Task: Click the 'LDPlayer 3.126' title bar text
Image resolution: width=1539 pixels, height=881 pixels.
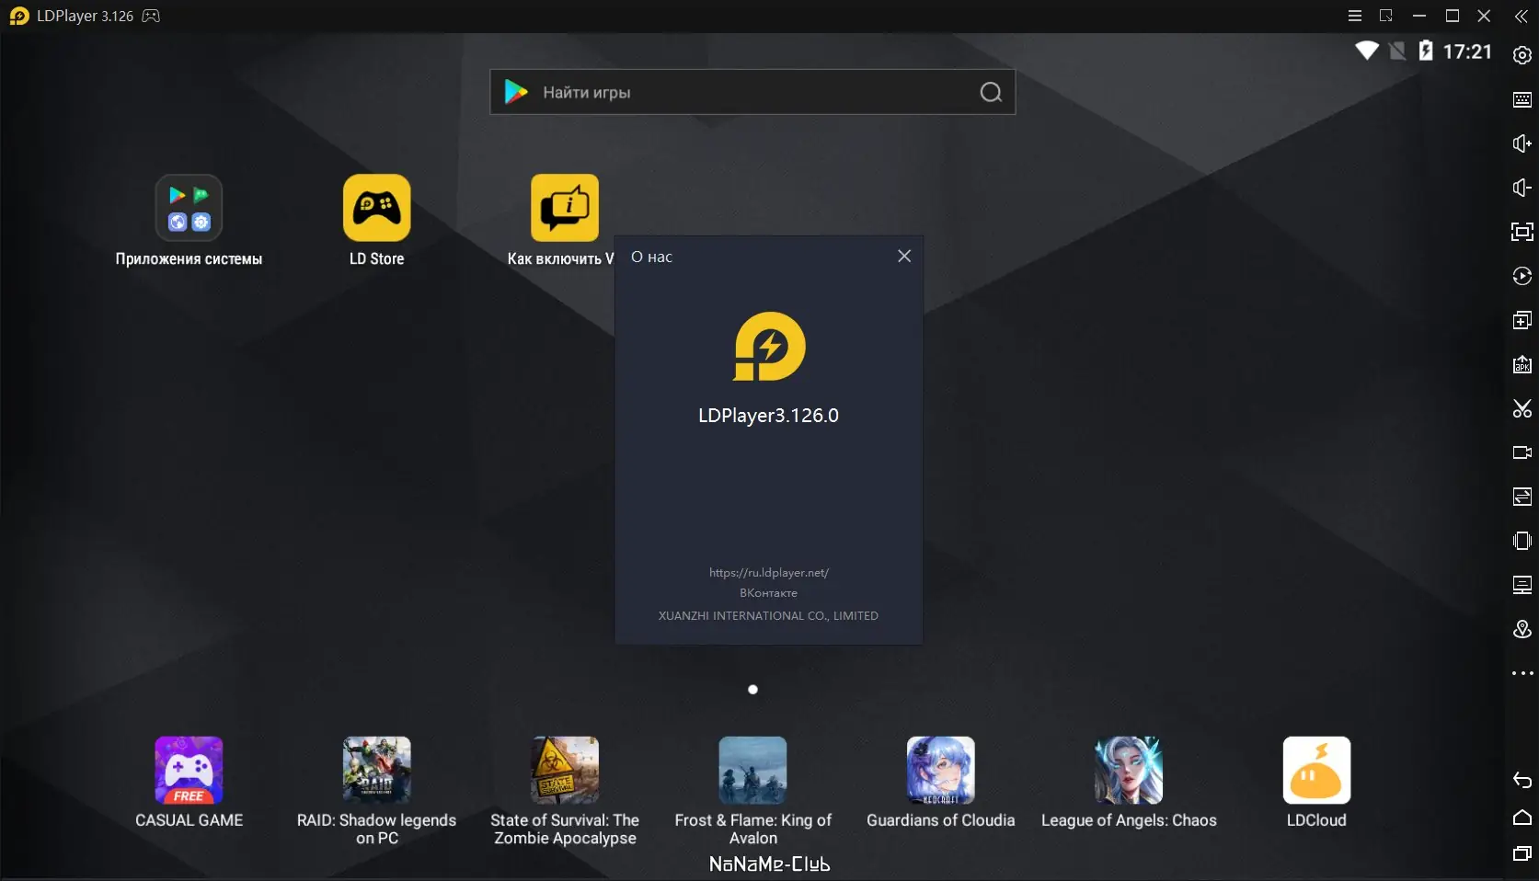Action: 85,16
